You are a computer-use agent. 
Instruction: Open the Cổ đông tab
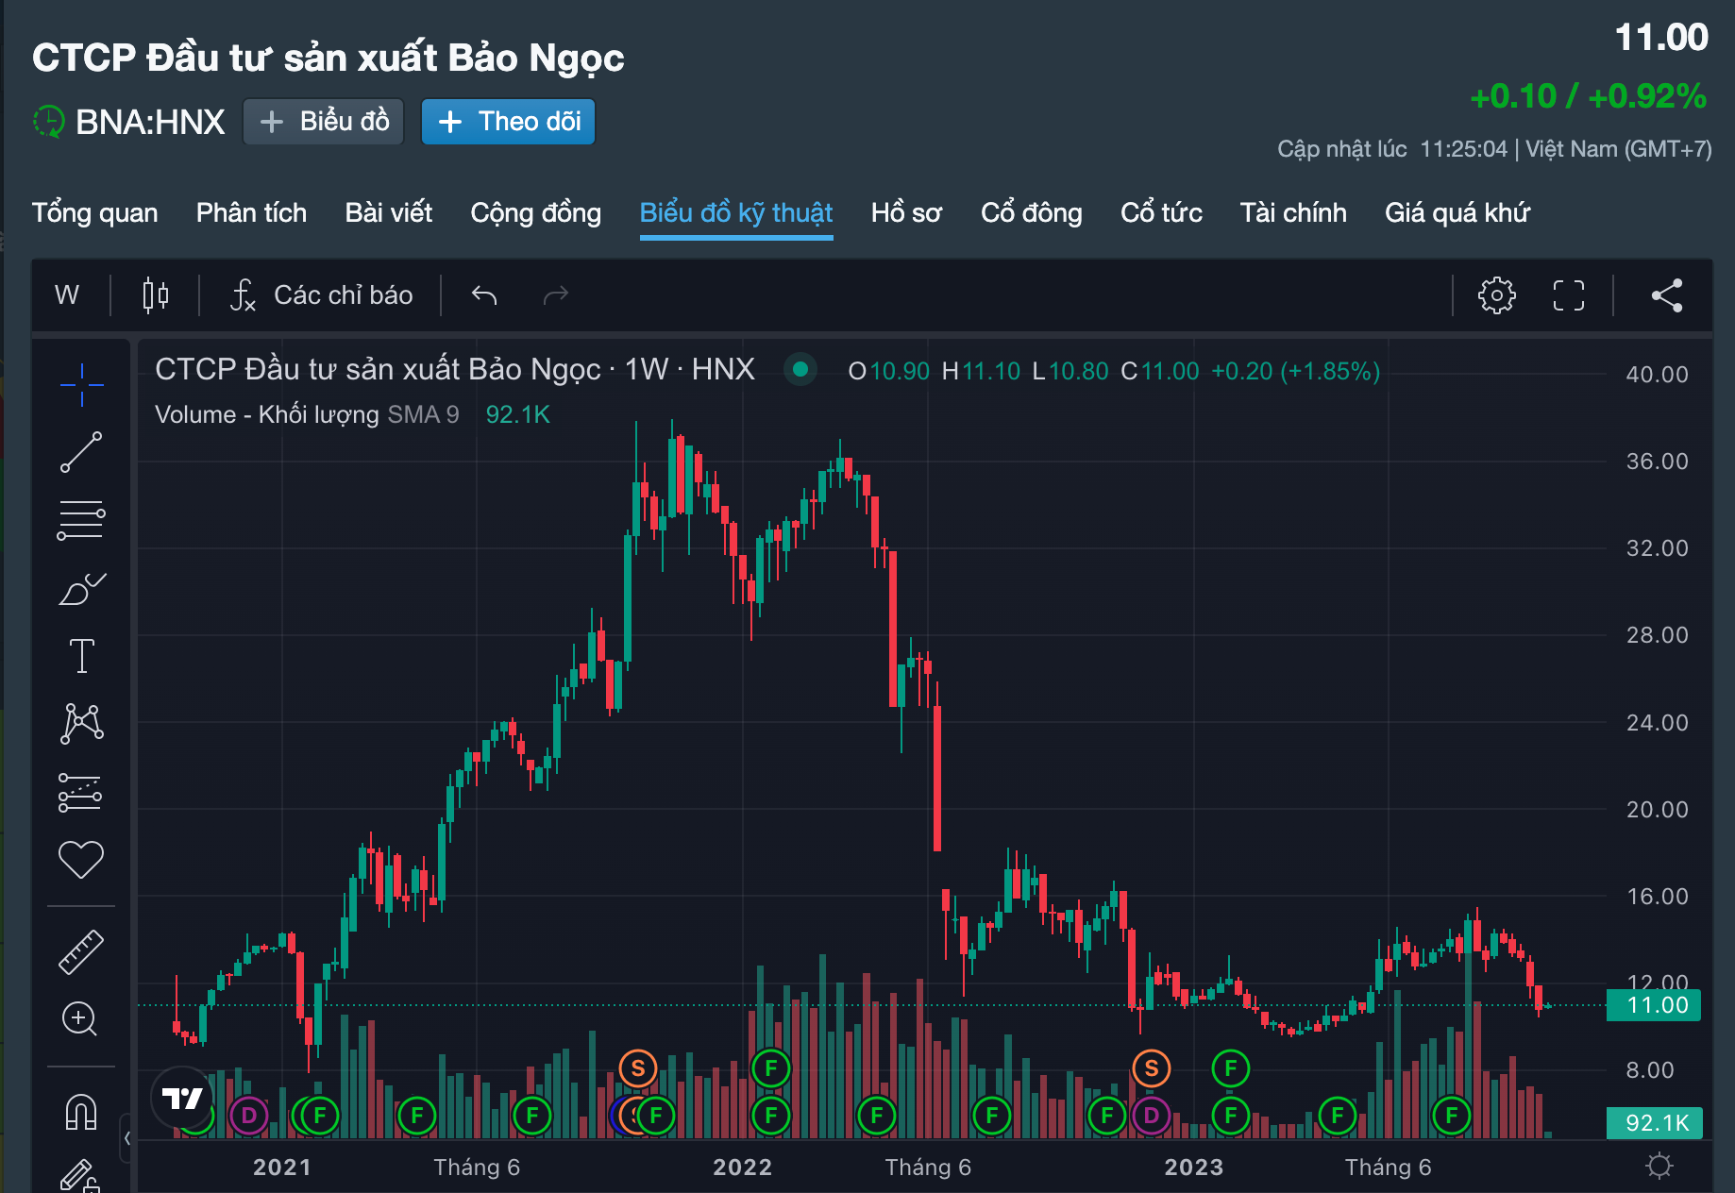(x=1032, y=213)
